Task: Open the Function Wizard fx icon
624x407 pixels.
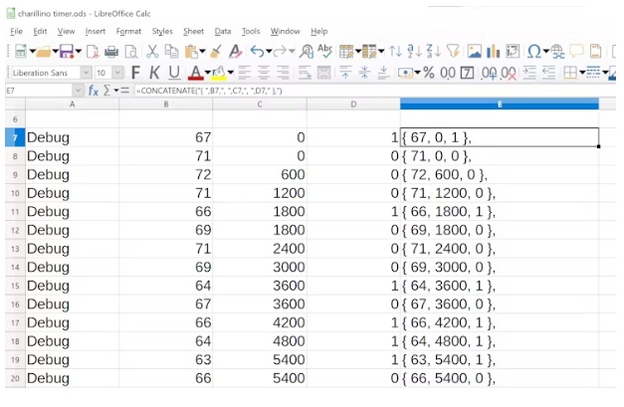Action: click(x=93, y=91)
